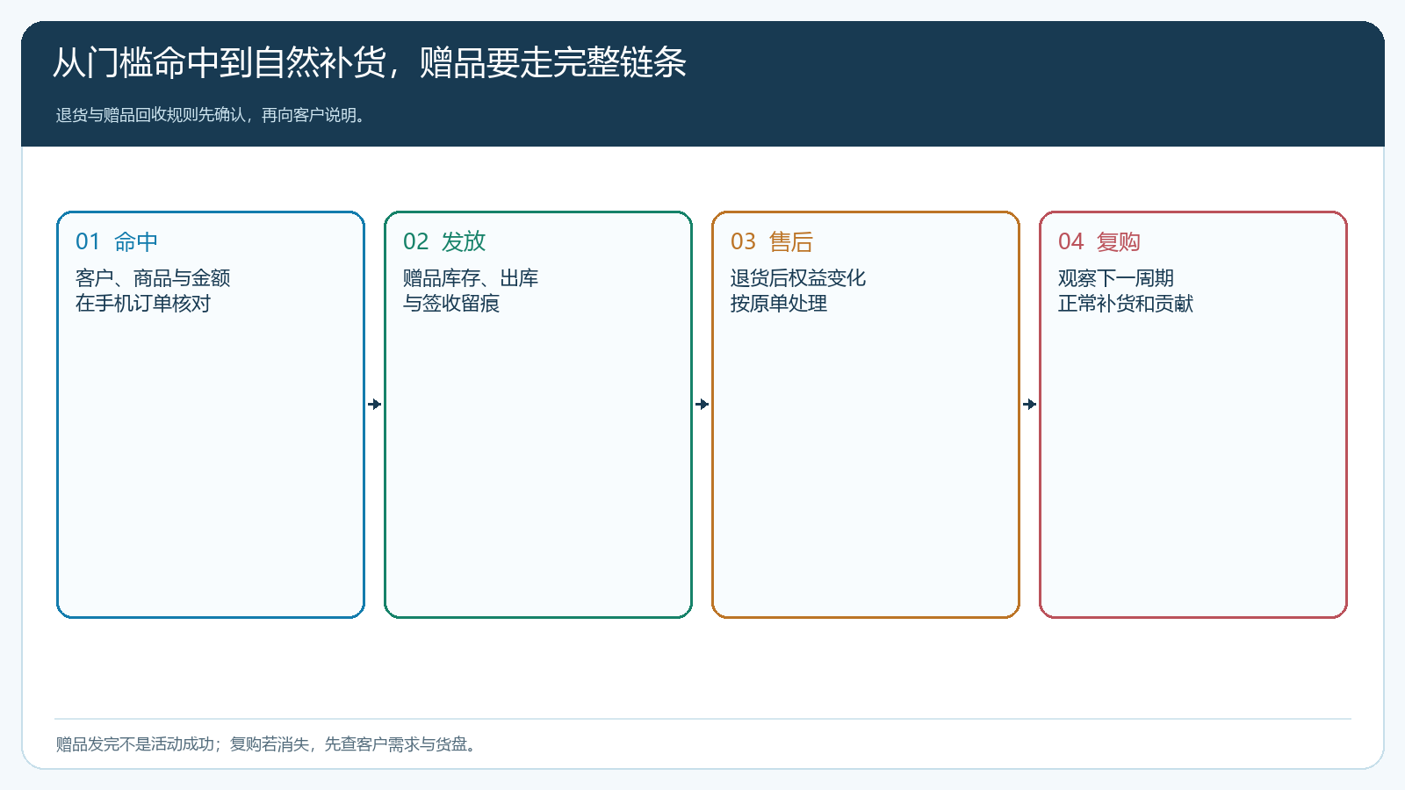Image resolution: width=1405 pixels, height=790 pixels.
Task: Select the 01 命中 card heading
Action: [x=117, y=241]
